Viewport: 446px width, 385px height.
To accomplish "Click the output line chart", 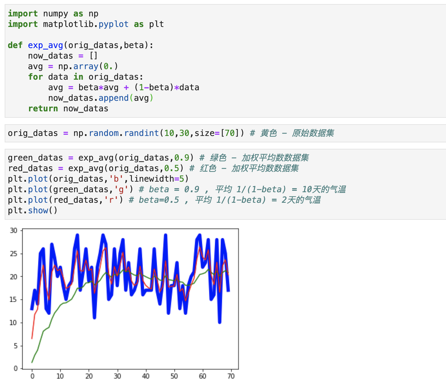I will click(125, 304).
